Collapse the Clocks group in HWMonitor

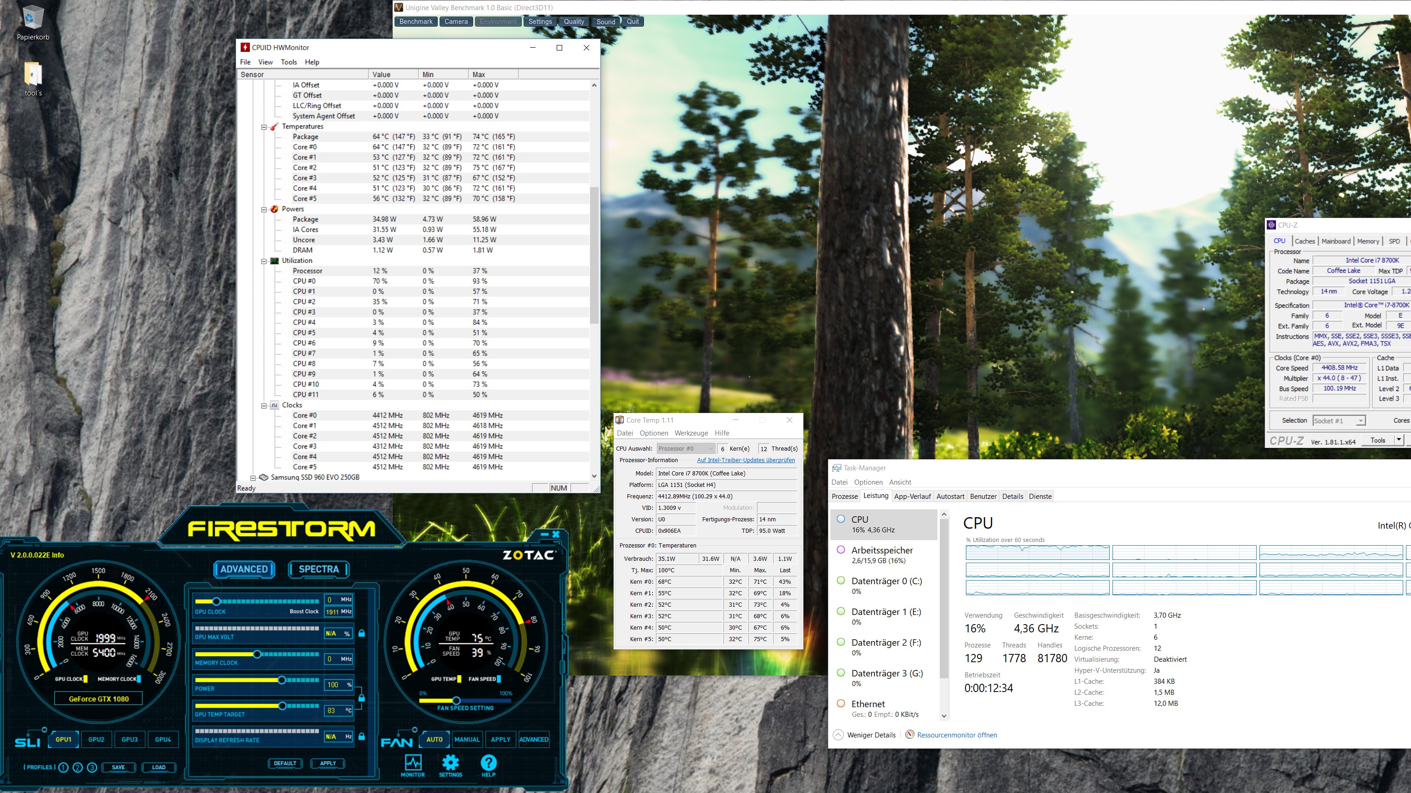click(264, 406)
